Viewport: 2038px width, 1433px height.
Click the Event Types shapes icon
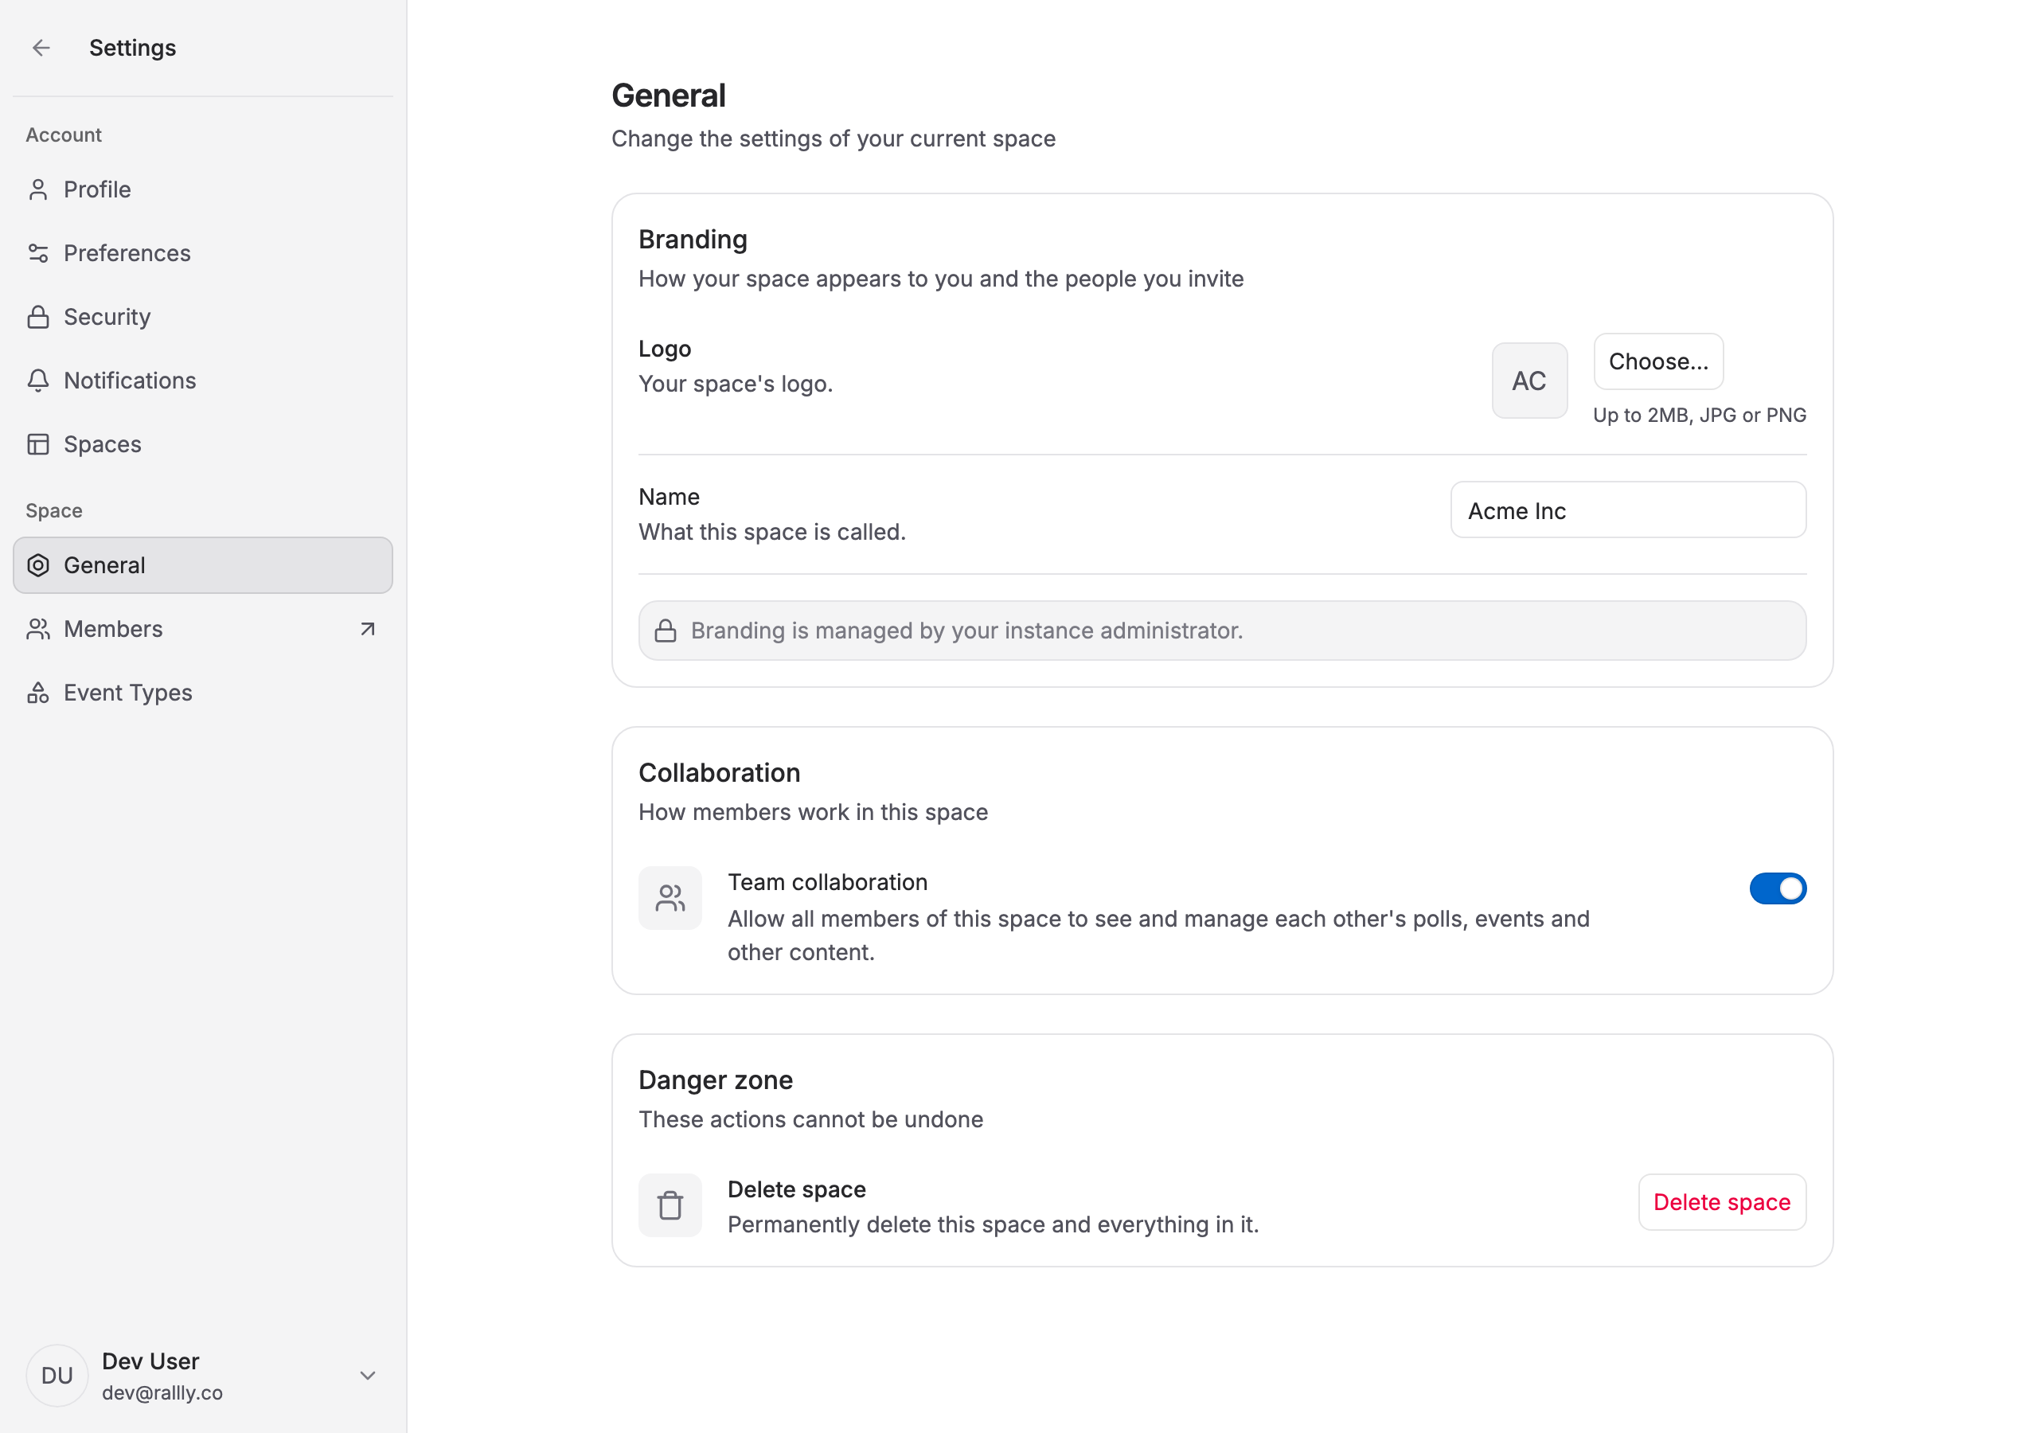(x=38, y=693)
